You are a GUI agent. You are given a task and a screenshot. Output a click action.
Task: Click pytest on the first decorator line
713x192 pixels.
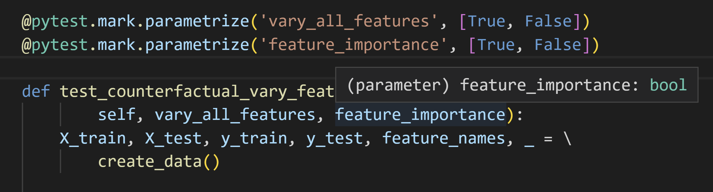point(60,22)
